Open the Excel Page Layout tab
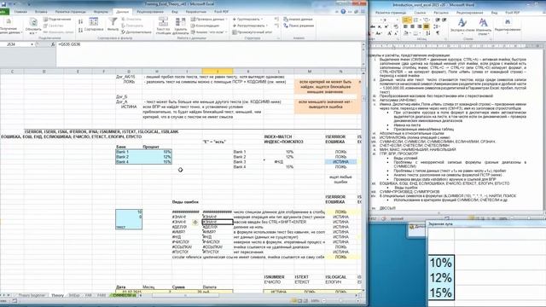Viewport: 546px width, 307px height. pyautogui.click(x=70, y=12)
